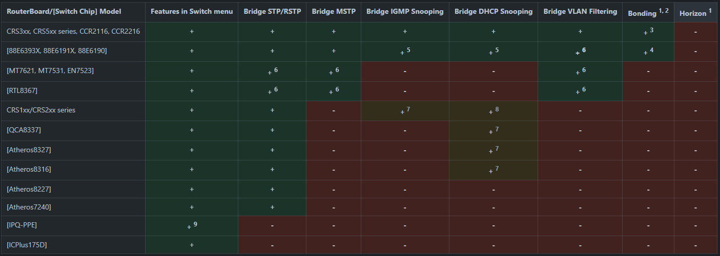Select the "Bridge VLAN Filtering" column header
The image size is (720, 256).
tap(580, 11)
